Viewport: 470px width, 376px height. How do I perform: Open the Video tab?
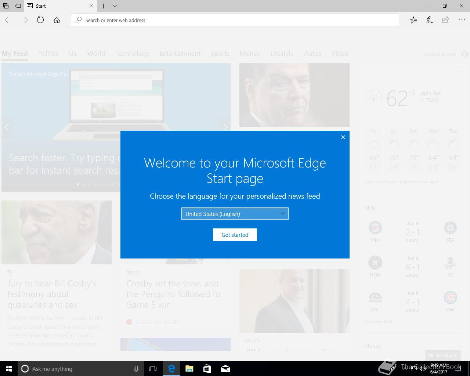(x=340, y=54)
